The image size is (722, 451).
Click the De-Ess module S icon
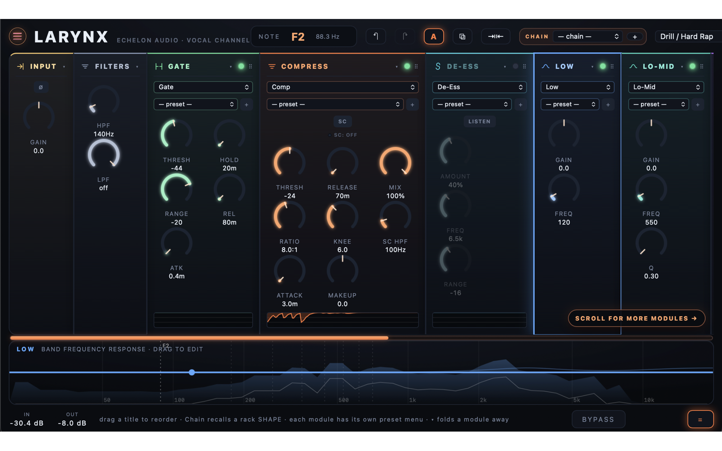click(438, 66)
